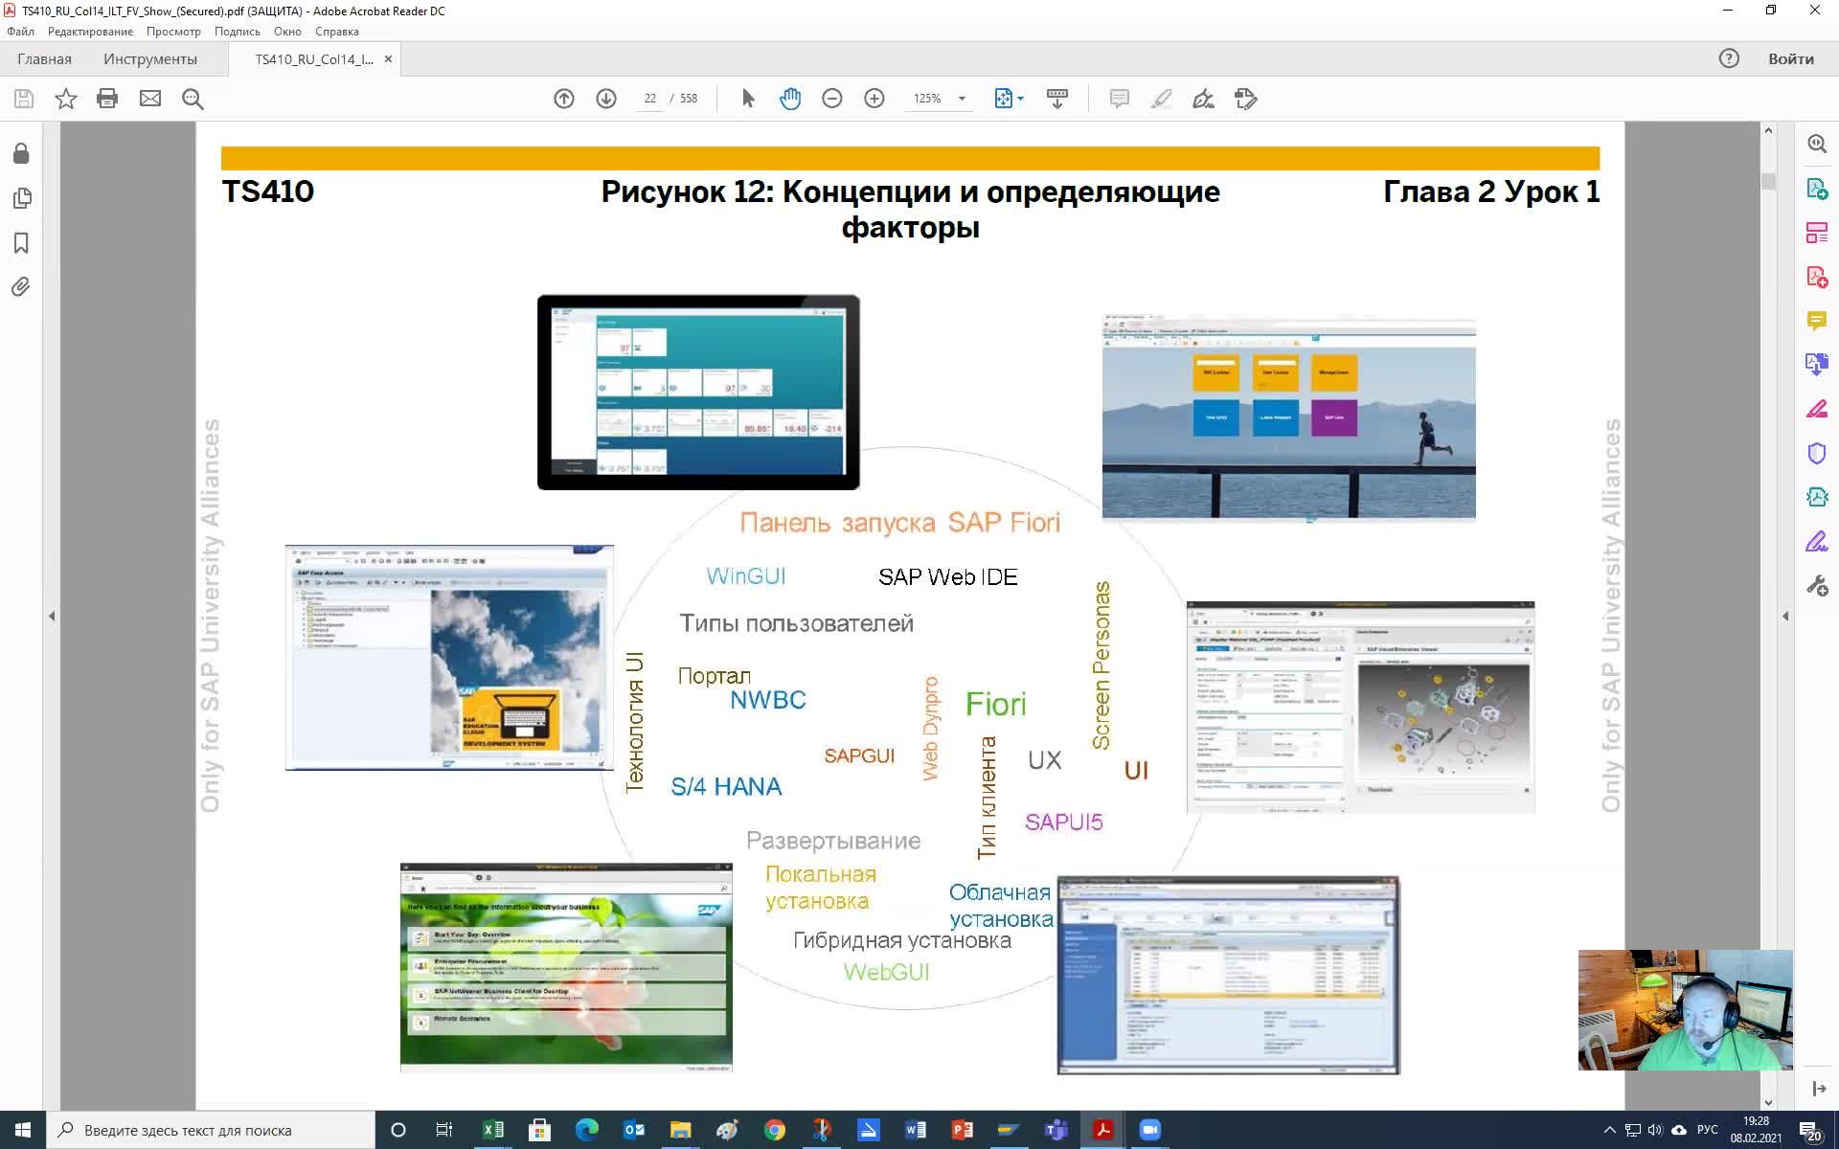1839x1149 pixels.
Task: Print the document with the printer icon
Action: [x=107, y=99]
